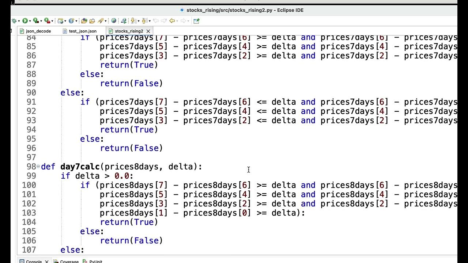This screenshot has height=263, width=468.
Task: Collapse the day7calc function fold marker
Action: click(x=38, y=167)
